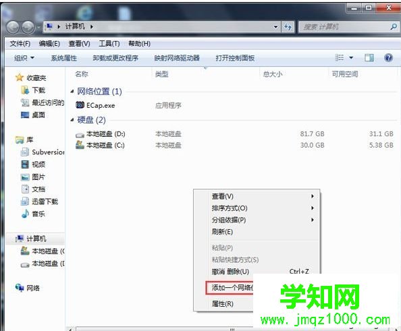401x331 pixels.
Task: Click 系统属性 toolbar button
Action: coord(64,58)
